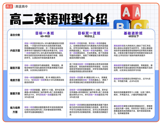This screenshot has width=163, height=124.
Task: Click the 60分以下 score range
Action: tap(134, 36)
